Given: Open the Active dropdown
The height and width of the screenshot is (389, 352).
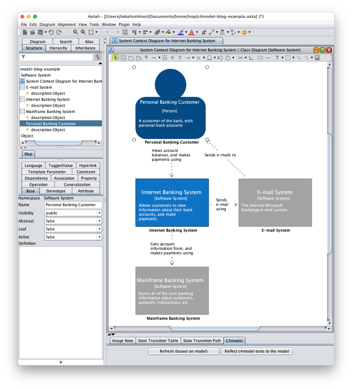Looking at the screenshot, I should point(73,237).
